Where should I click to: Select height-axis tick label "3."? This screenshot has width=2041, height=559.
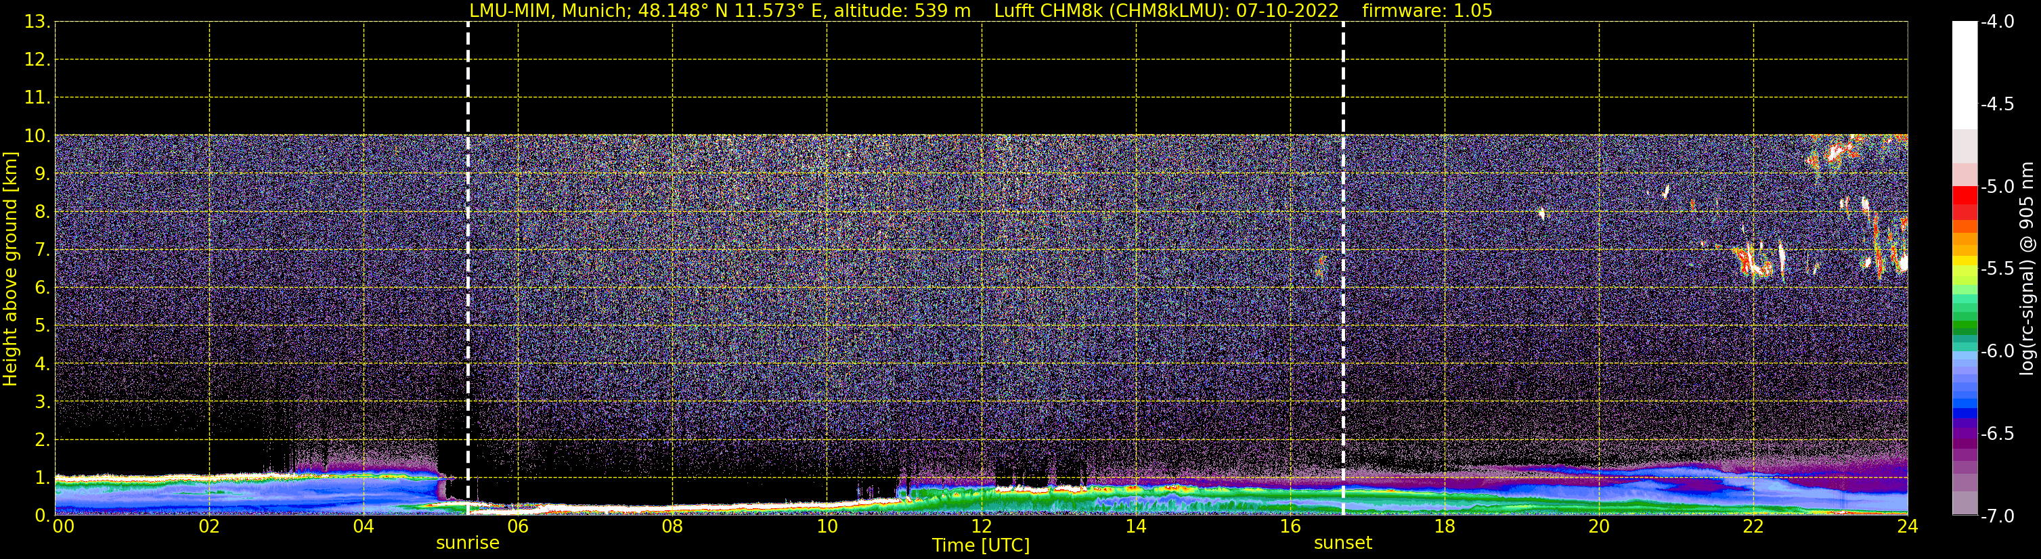click(41, 401)
